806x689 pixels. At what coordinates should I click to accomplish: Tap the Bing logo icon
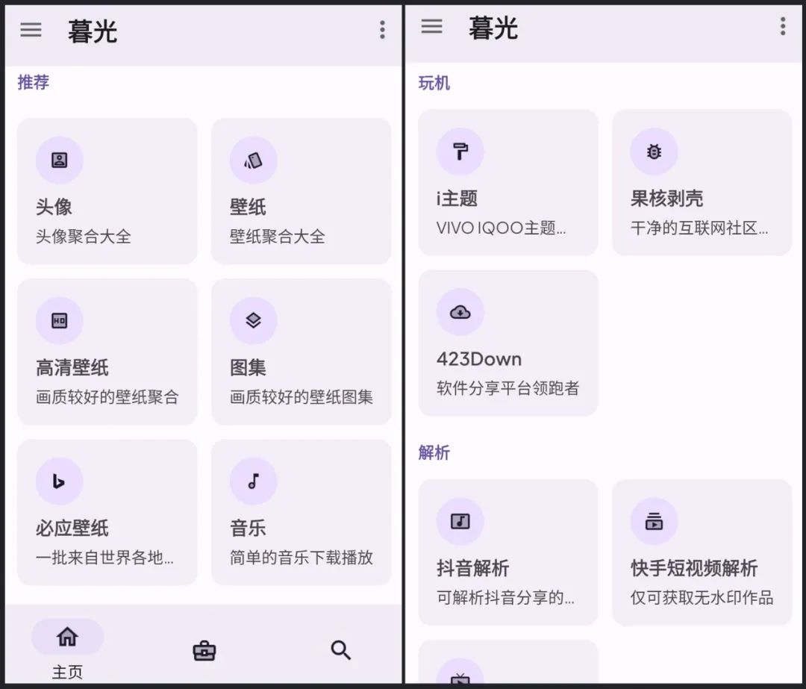tap(60, 481)
